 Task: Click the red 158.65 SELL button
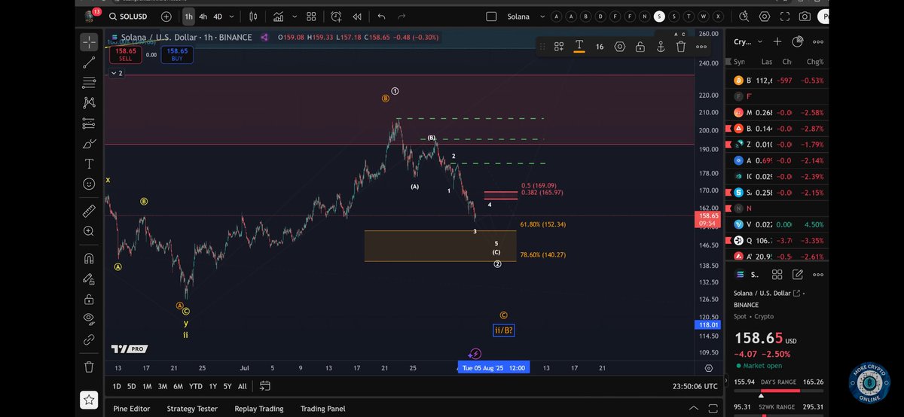pos(125,54)
